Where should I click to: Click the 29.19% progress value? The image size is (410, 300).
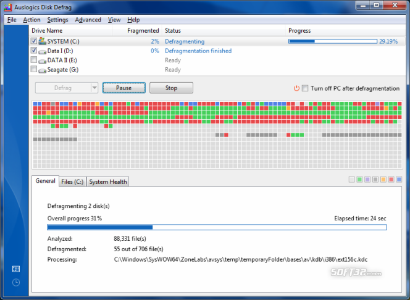388,41
